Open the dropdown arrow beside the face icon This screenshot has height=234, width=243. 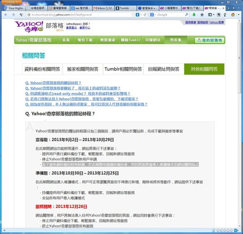239,15
